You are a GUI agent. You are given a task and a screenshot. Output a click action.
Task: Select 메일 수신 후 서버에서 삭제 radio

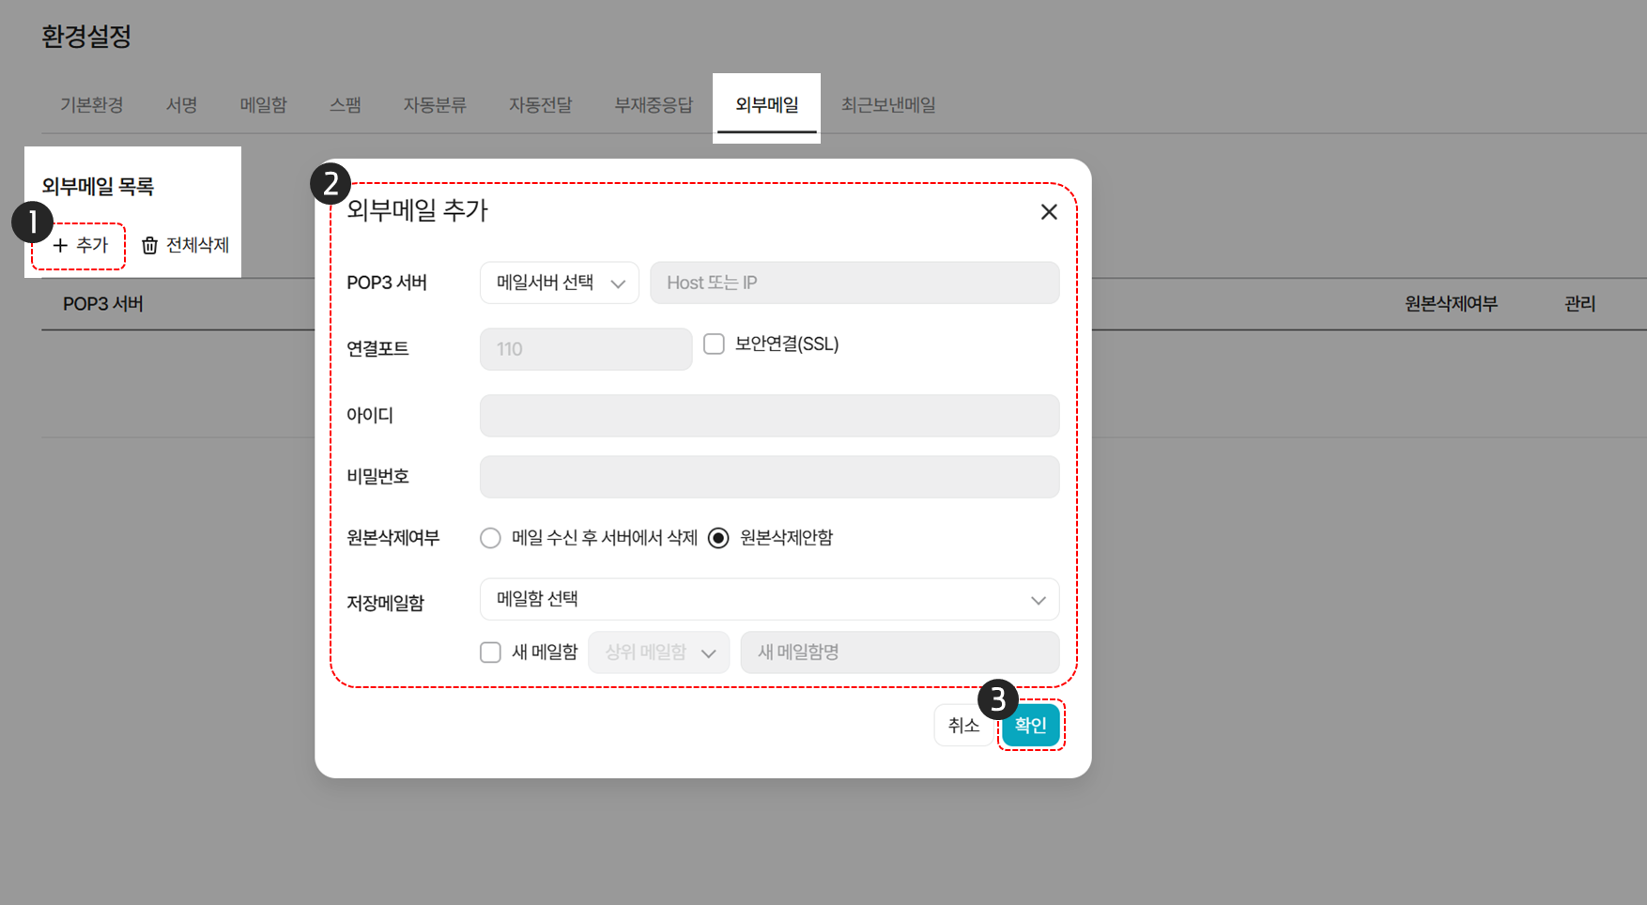pyautogui.click(x=490, y=538)
